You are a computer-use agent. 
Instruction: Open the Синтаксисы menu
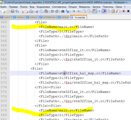coord(59,7)
